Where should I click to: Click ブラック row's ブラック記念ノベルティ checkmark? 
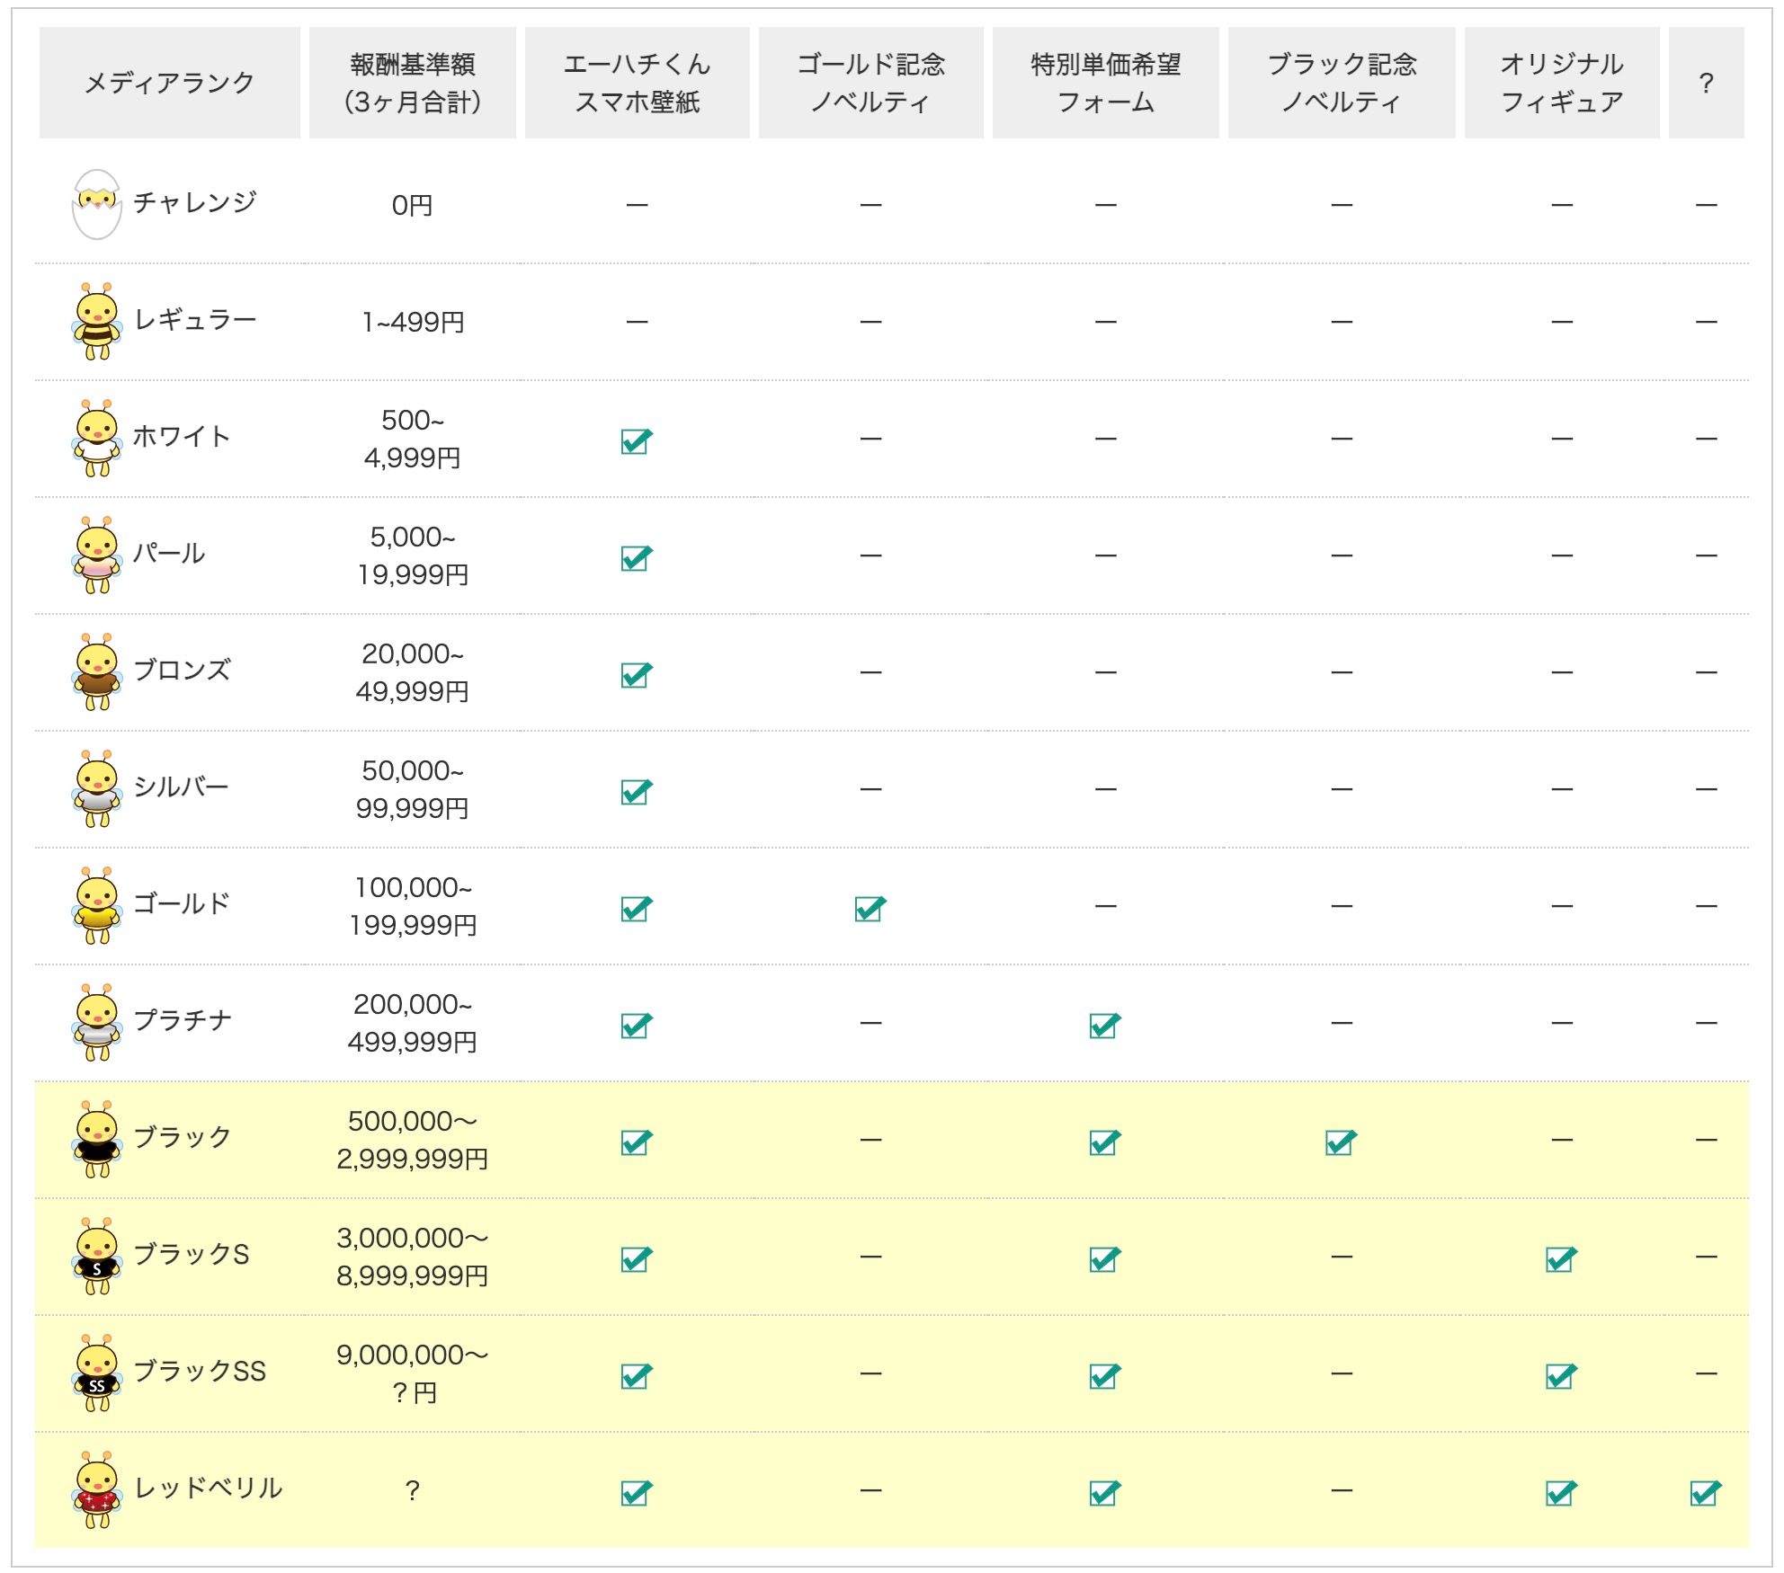pyautogui.click(x=1341, y=1142)
